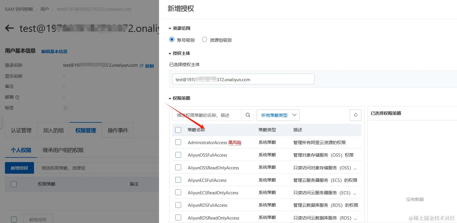Viewport: 457px width, 223px height.
Task: Click the RAM 访问控制 breadcrumb
Action: (x=19, y=9)
